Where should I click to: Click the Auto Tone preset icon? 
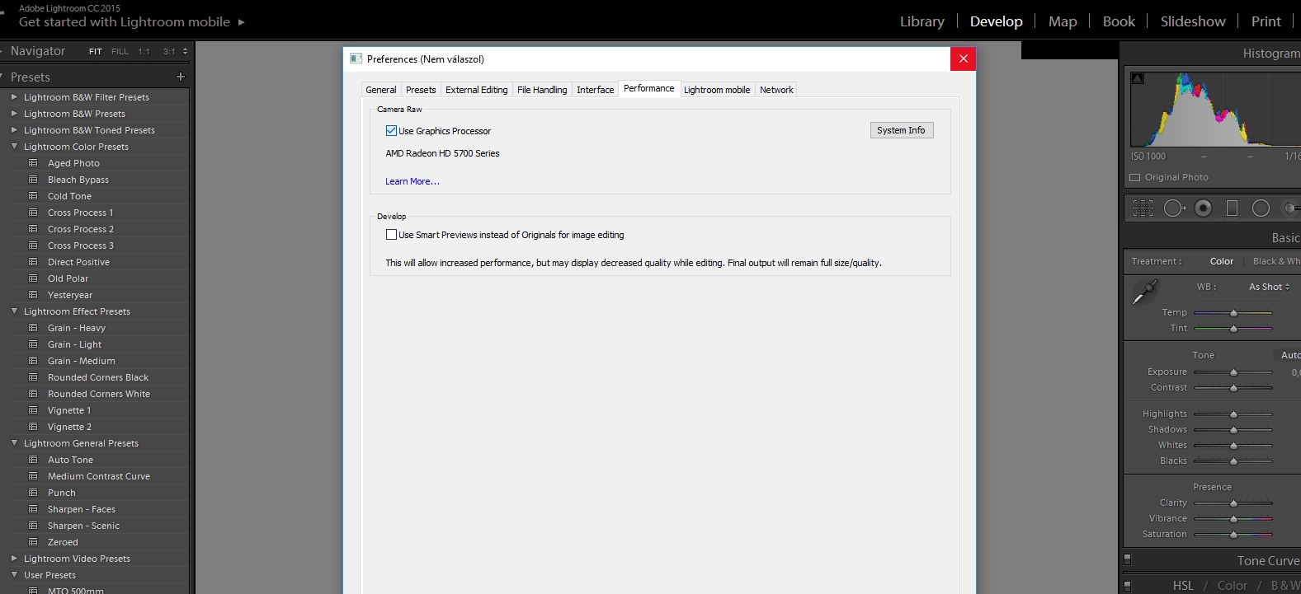[x=33, y=460]
